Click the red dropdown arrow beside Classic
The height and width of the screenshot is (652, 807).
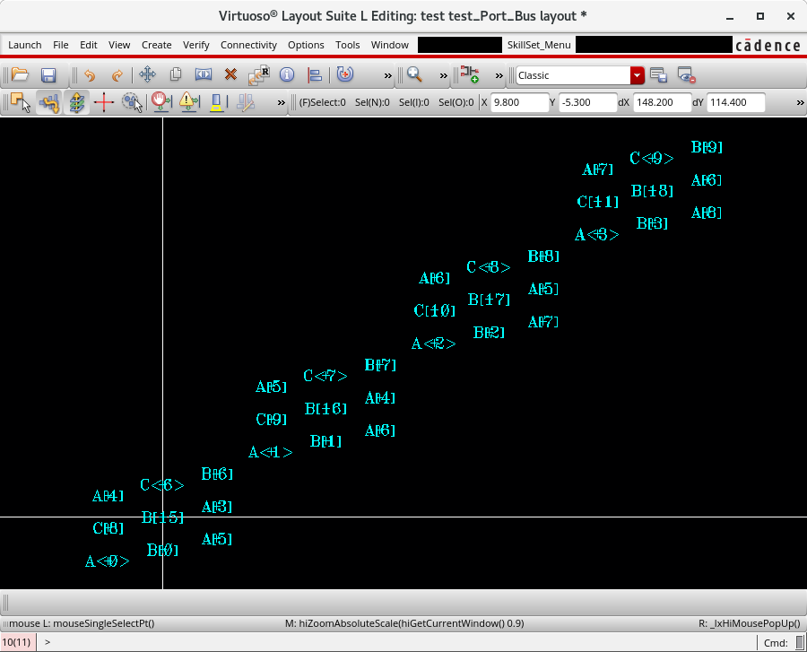click(638, 75)
